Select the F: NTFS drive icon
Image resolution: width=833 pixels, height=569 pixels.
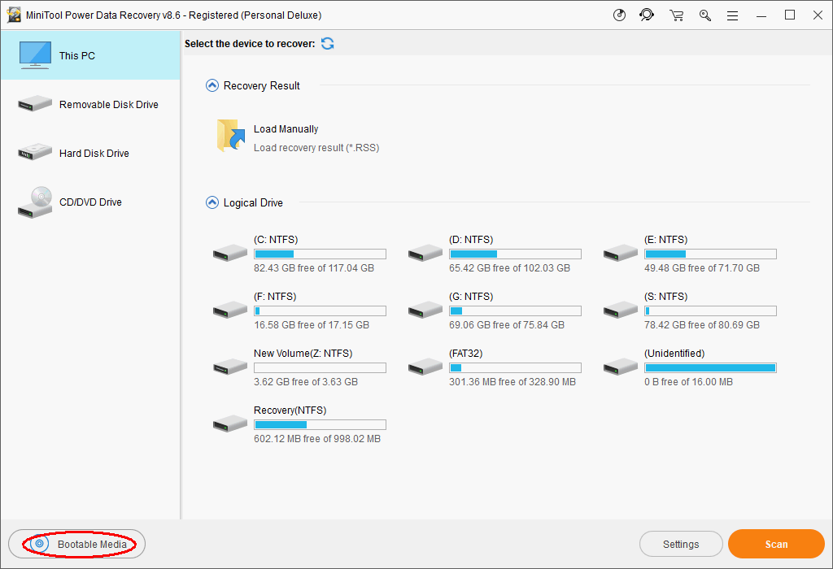(x=230, y=310)
